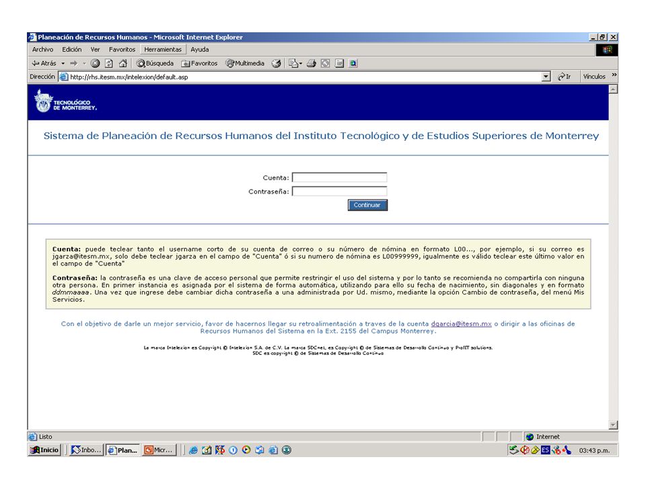Click the Tecnológico de Monterrey logo

tap(66, 102)
